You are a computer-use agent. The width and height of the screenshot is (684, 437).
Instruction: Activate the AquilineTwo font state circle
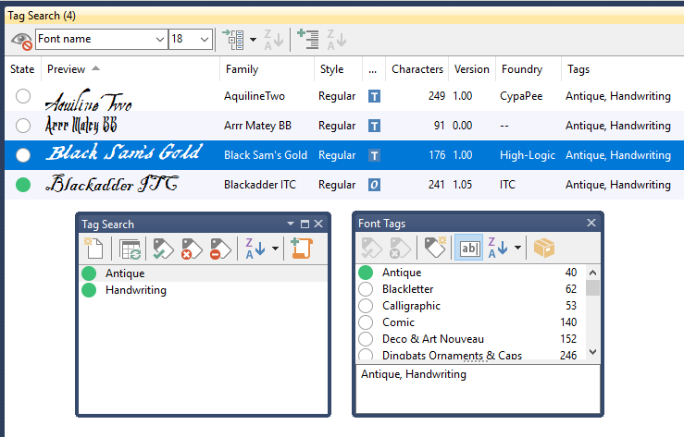(x=23, y=96)
